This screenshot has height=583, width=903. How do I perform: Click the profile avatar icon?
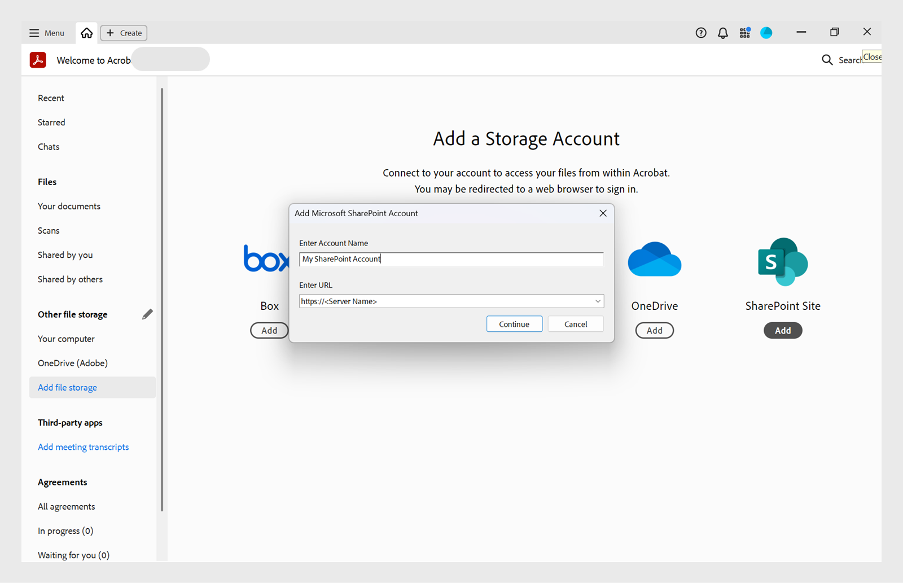pos(766,33)
